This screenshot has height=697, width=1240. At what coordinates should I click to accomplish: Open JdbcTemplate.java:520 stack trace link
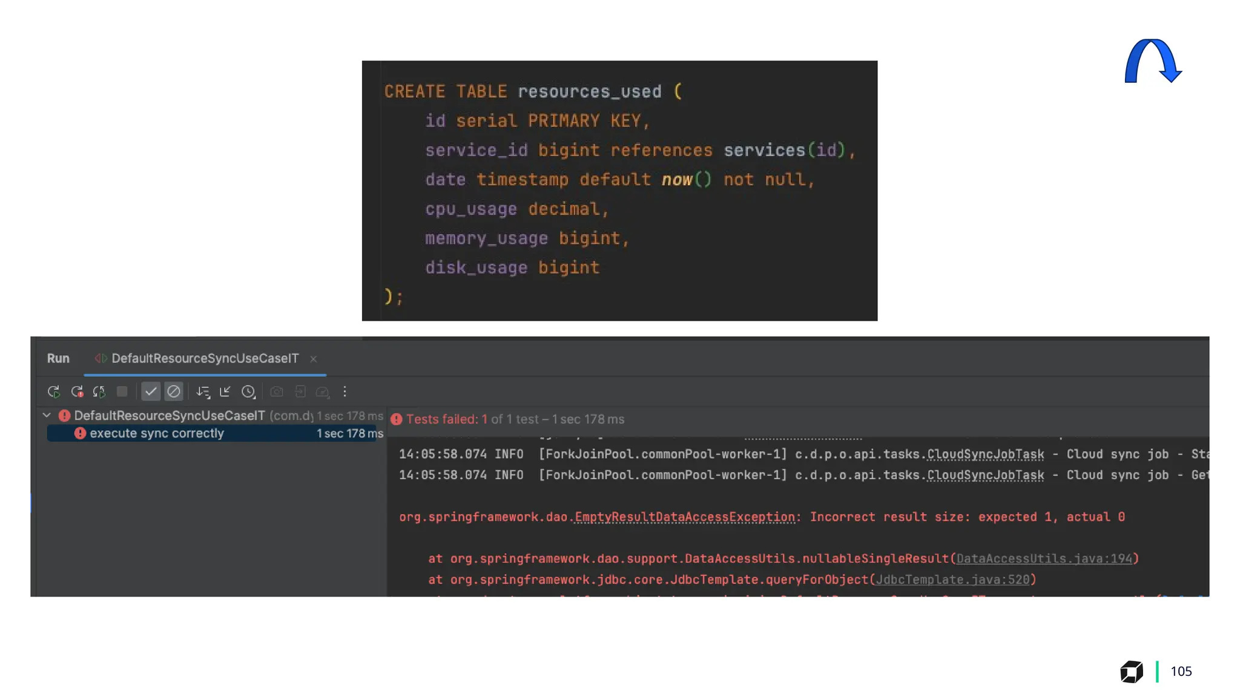pyautogui.click(x=952, y=580)
